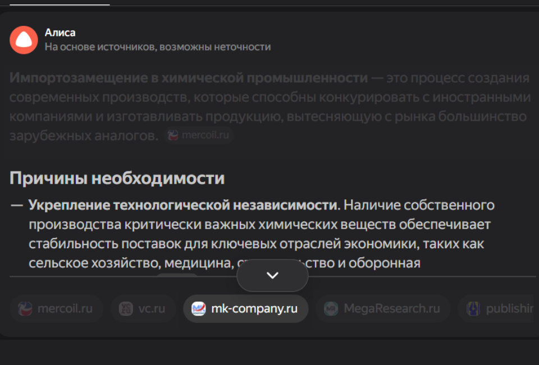Click the mercoil.ru favicon in the sources row
The image size is (539, 365).
(25, 309)
